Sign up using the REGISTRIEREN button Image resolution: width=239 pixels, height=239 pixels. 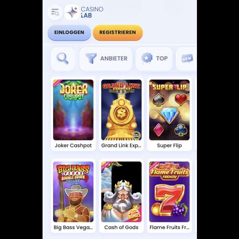[118, 33]
